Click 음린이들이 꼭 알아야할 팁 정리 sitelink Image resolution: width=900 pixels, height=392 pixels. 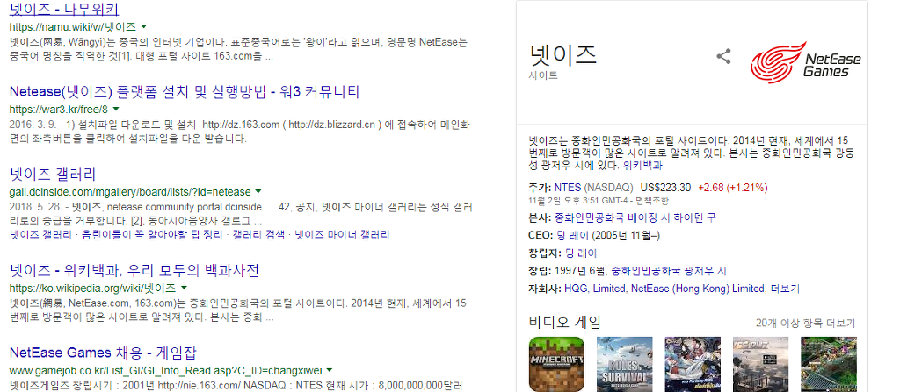[x=153, y=234]
